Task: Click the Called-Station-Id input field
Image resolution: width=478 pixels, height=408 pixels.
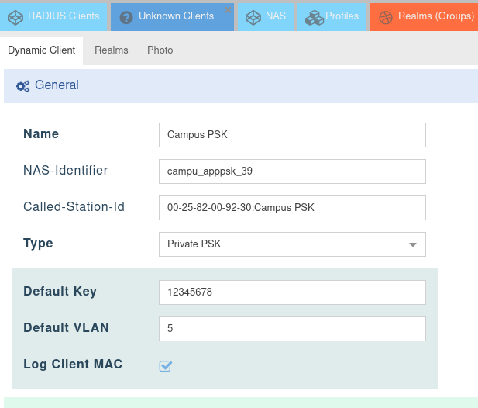Action: click(292, 208)
